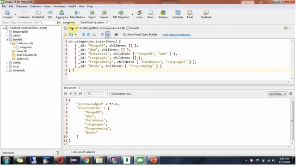Image resolution: width=296 pixels, height=166 pixels.
Task: Open the SQL query tool
Action: [x=50, y=14]
